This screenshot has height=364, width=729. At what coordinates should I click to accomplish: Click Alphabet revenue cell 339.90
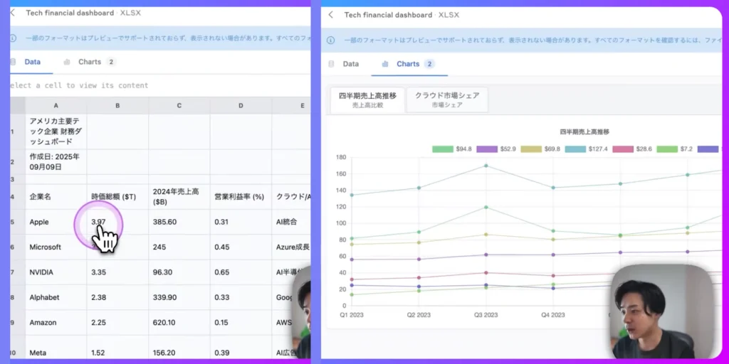coord(179,297)
